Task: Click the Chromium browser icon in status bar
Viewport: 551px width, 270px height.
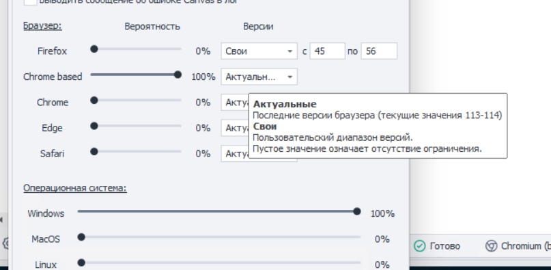Action: (491, 246)
